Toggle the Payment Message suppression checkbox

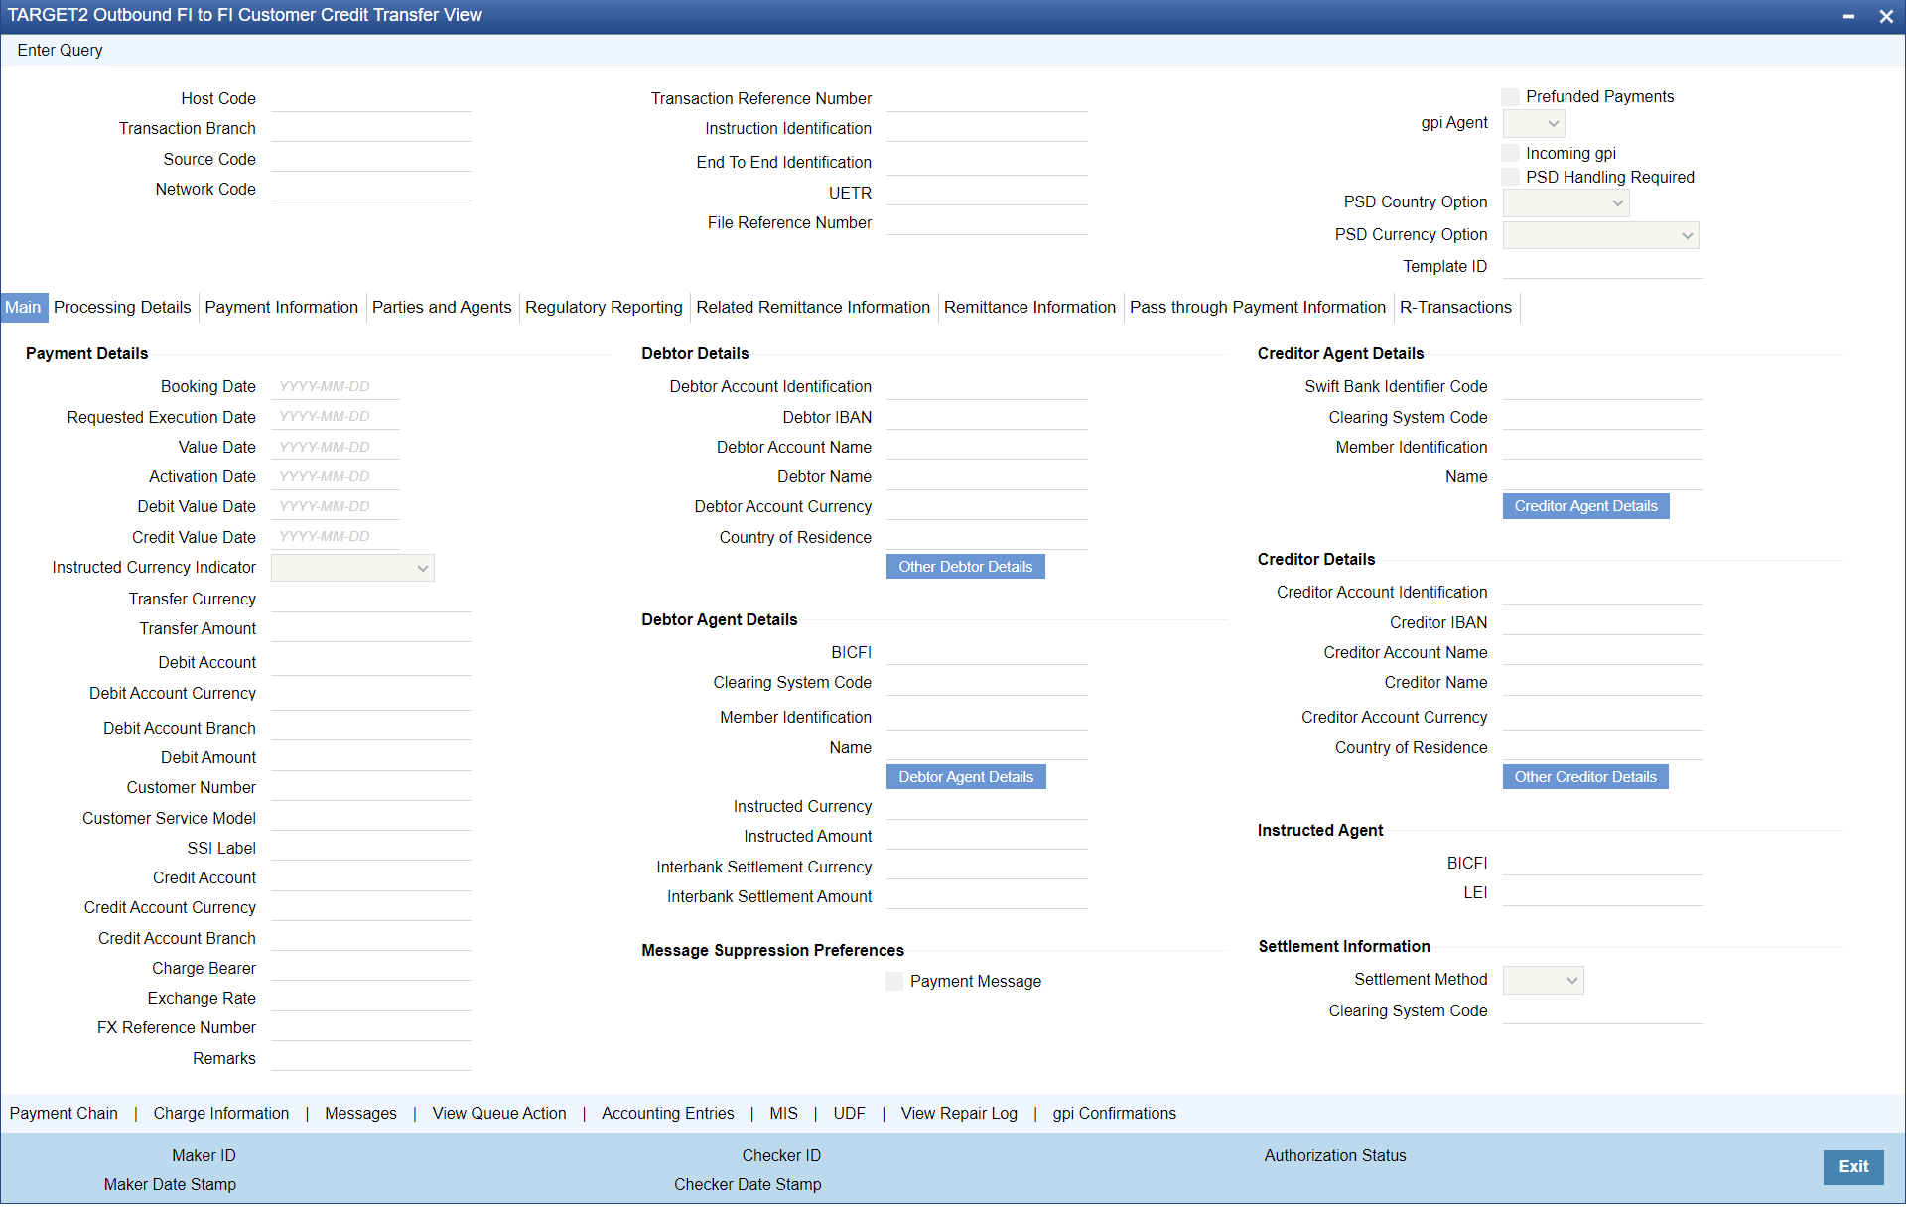point(894,981)
